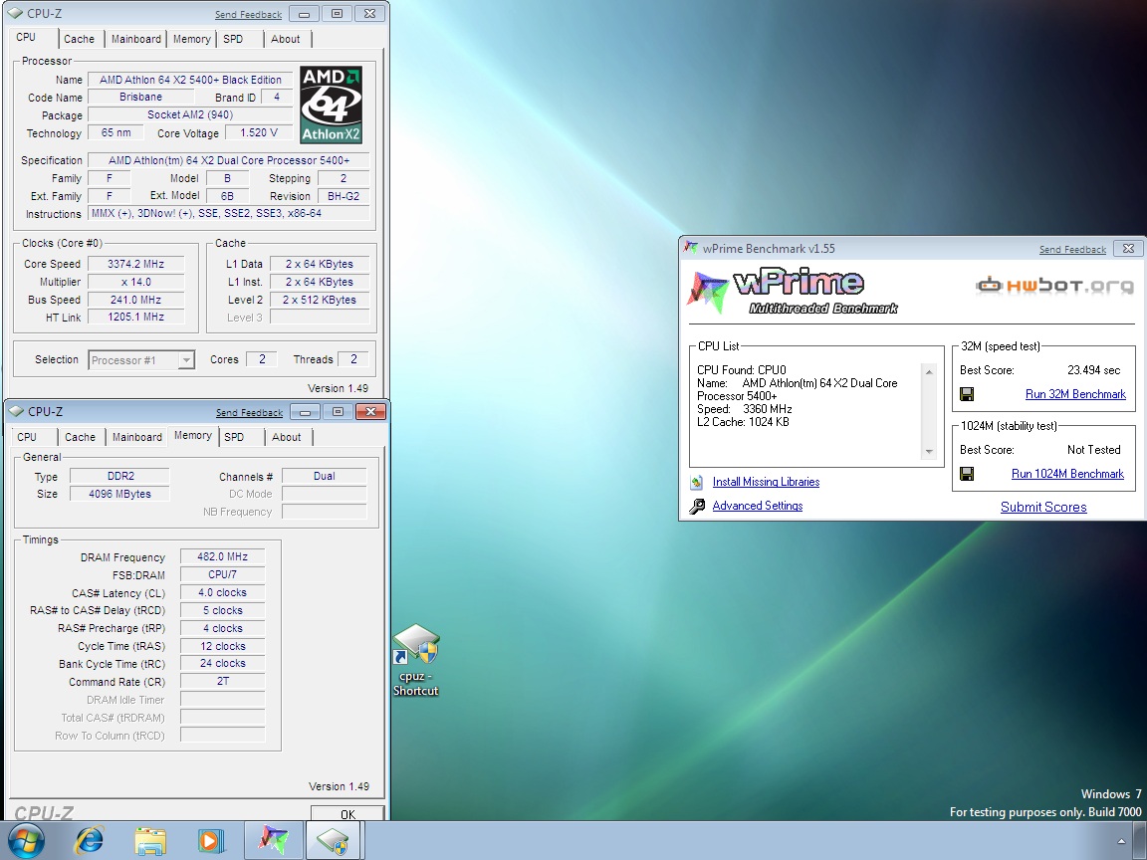Show hidden system tray icons arrow
The width and height of the screenshot is (1147, 860).
point(1121,842)
